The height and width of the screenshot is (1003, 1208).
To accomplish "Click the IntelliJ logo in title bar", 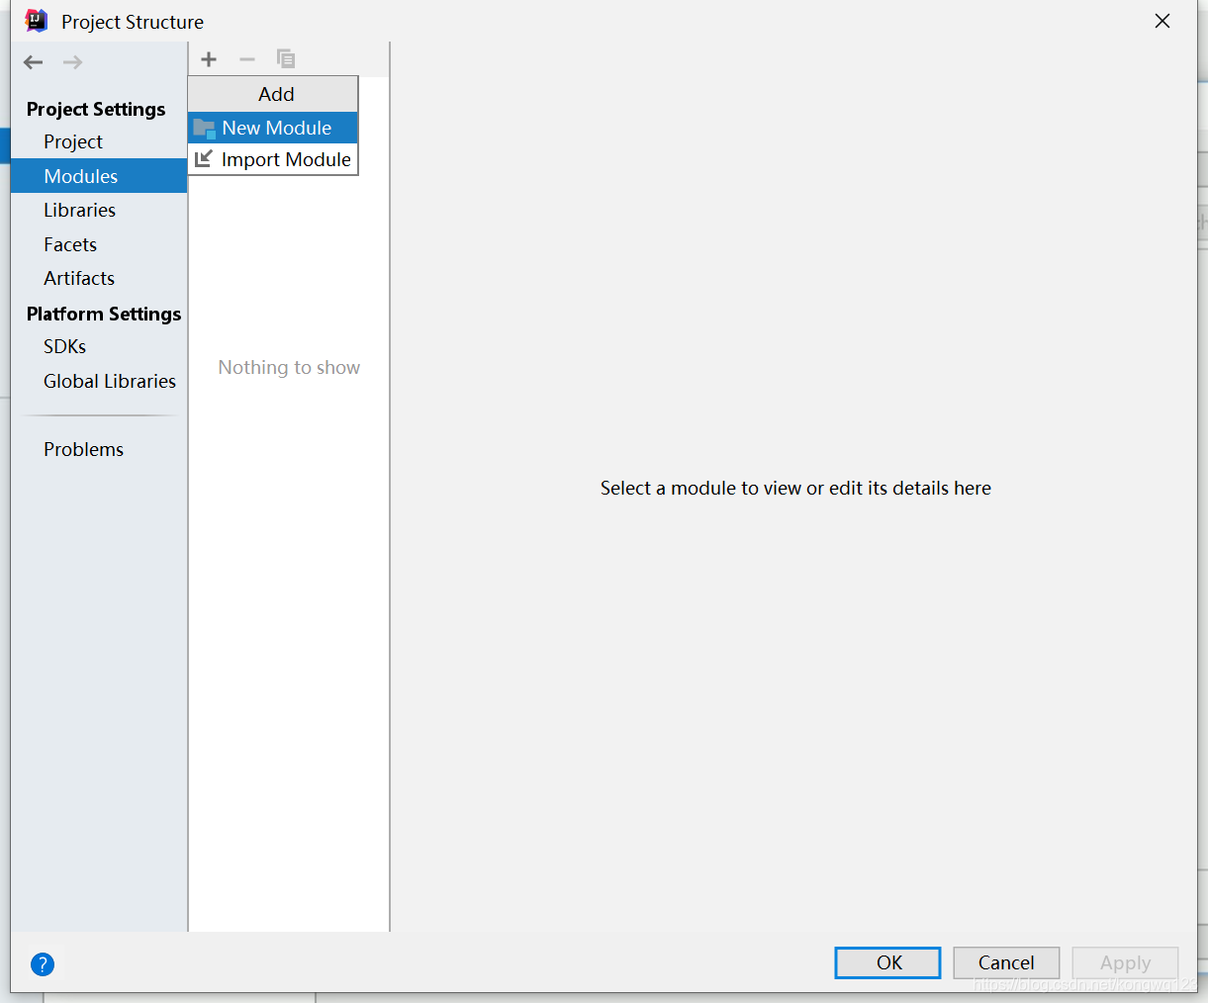I will [x=36, y=21].
